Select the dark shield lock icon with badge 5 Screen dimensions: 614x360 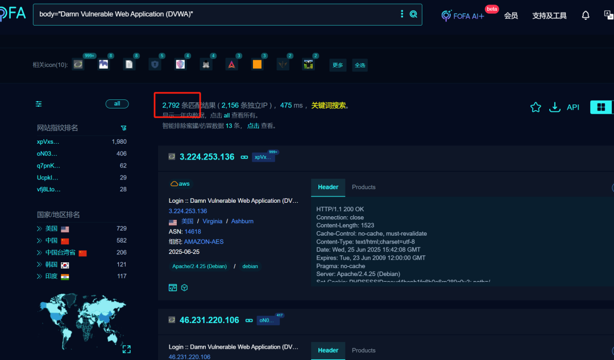(x=155, y=64)
